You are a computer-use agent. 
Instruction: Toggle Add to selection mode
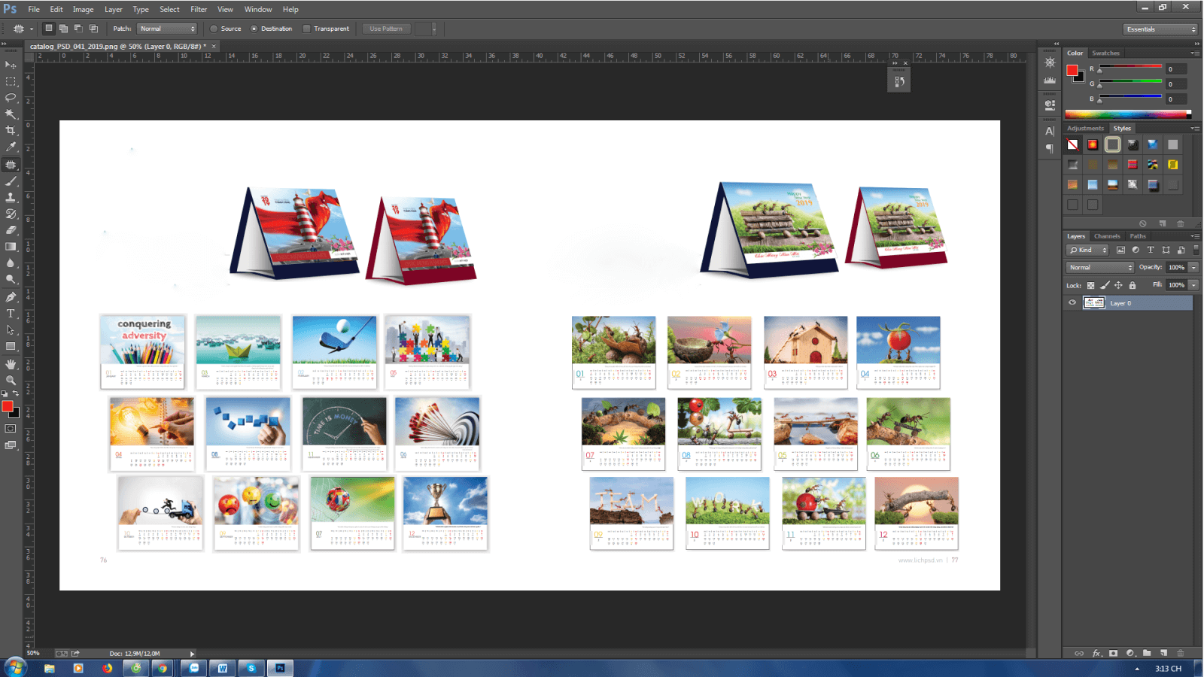64,29
